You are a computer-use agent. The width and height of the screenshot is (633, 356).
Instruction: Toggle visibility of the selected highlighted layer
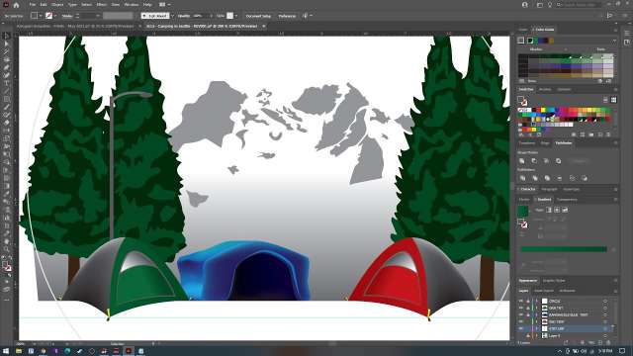pos(521,329)
